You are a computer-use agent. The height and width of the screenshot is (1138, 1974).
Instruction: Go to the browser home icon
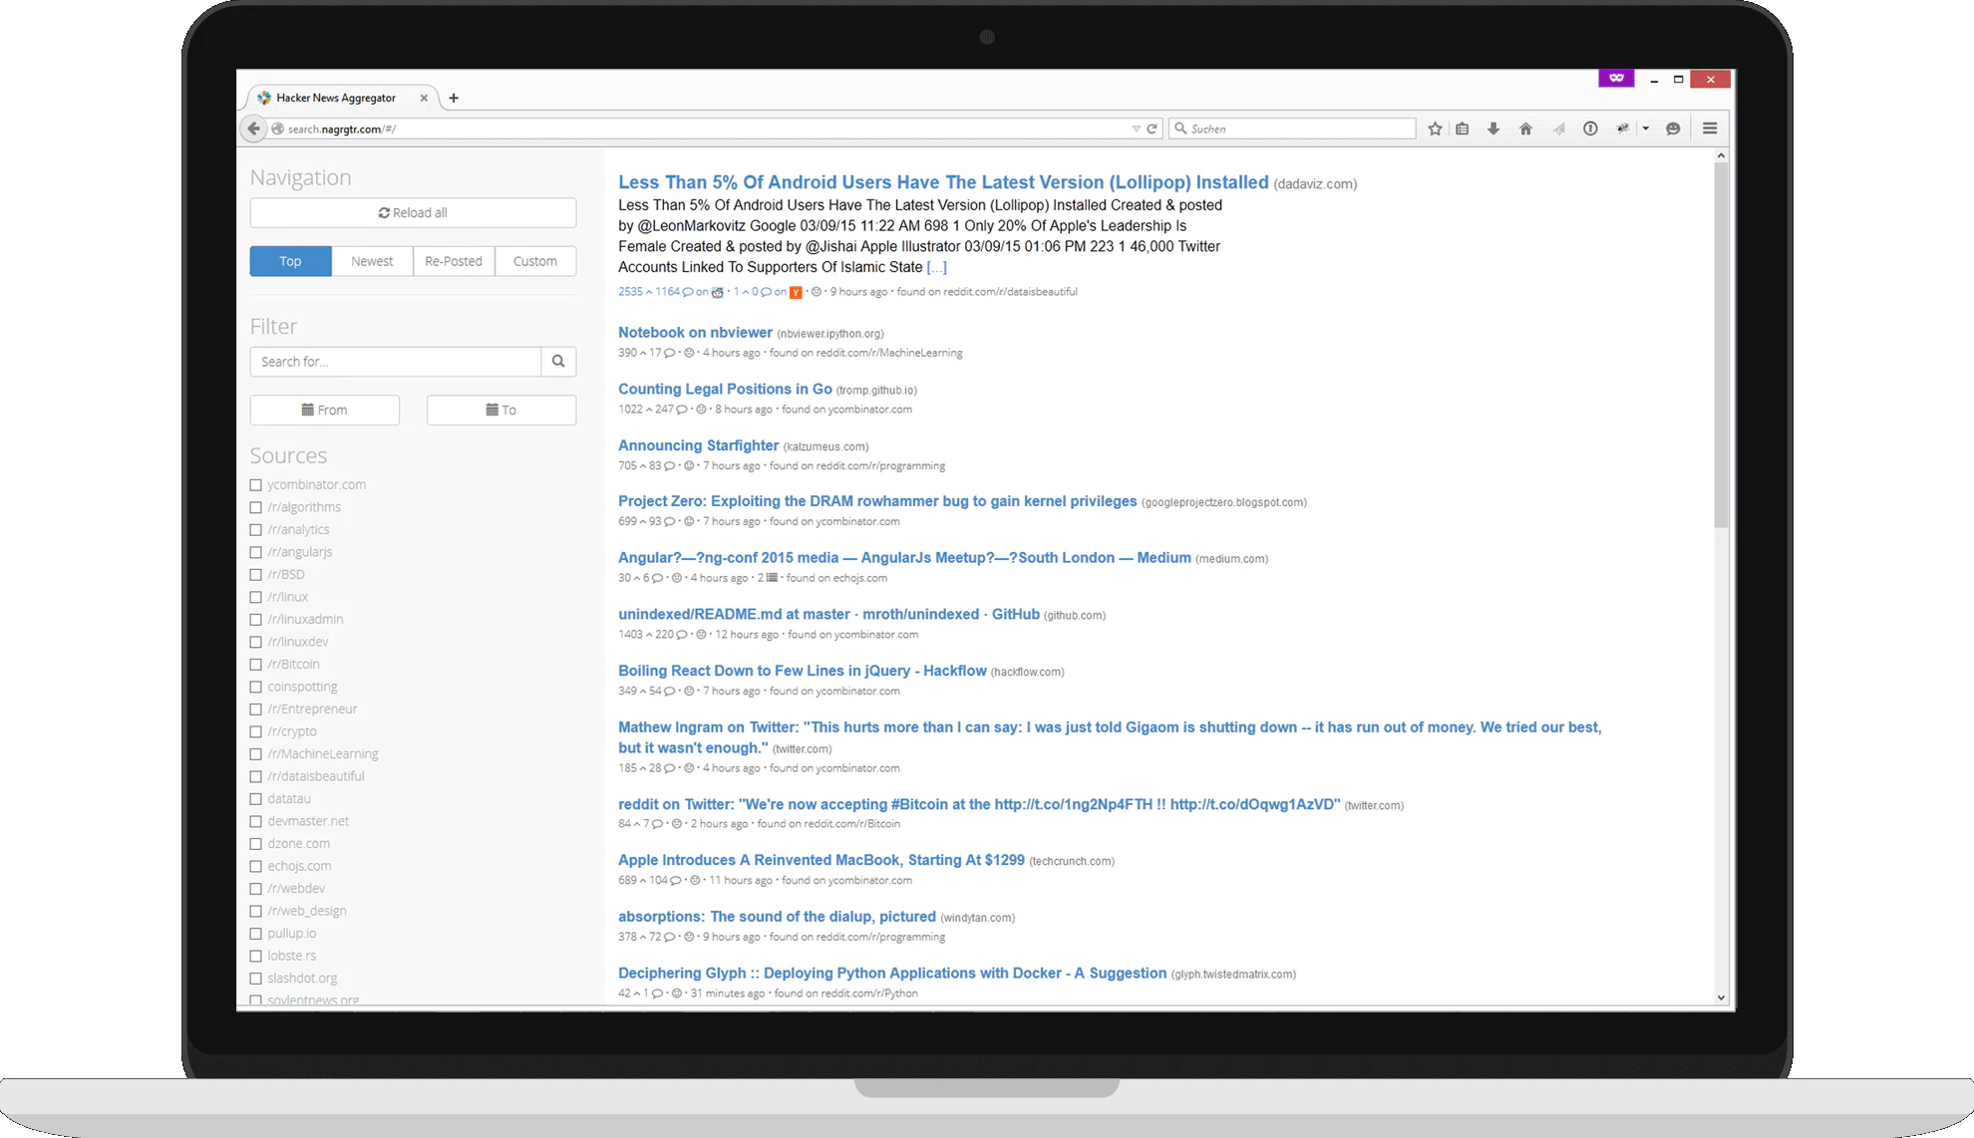[1525, 129]
